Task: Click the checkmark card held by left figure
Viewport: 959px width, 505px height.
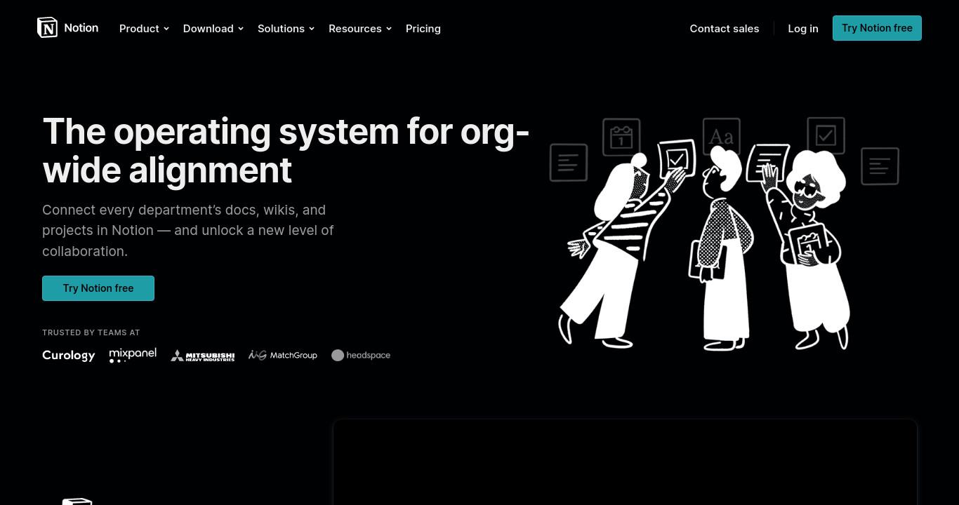Action: pos(677,159)
